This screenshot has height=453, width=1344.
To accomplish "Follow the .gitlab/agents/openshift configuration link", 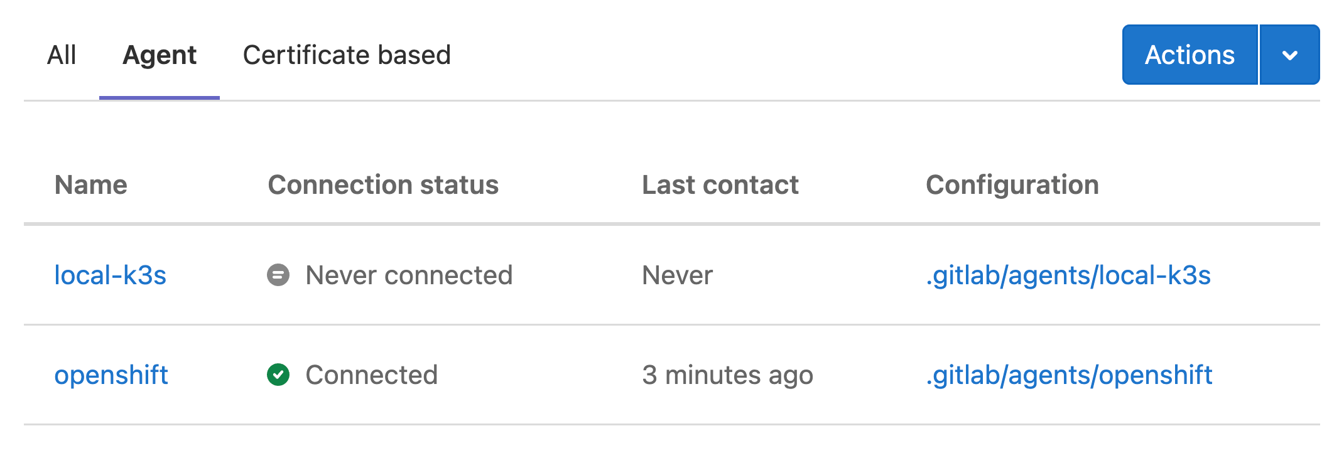I will (x=1069, y=375).
